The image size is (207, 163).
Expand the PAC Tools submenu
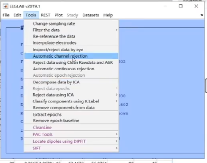pos(43,134)
